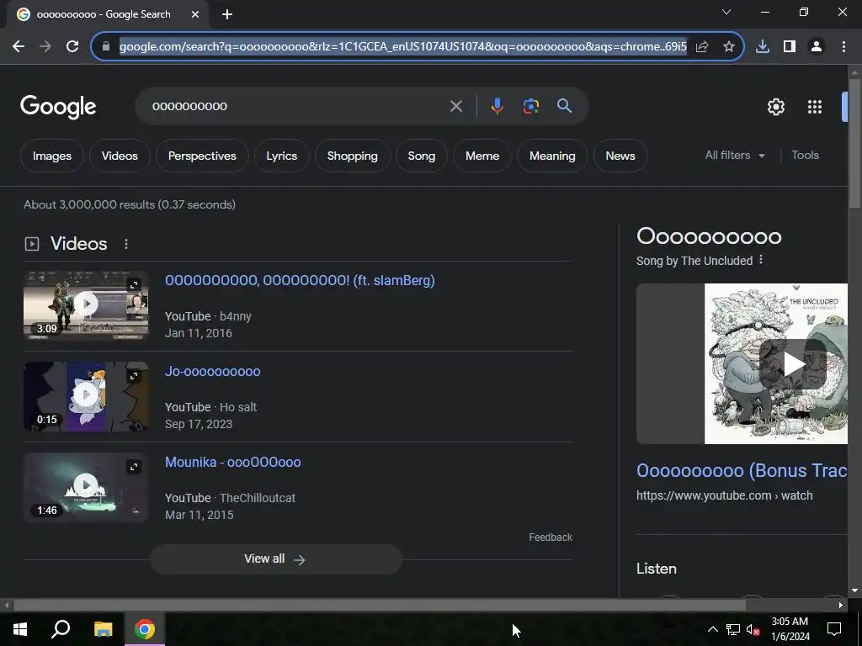Focus the Google search input field
Viewport: 862px width, 646px height.
tap(297, 106)
